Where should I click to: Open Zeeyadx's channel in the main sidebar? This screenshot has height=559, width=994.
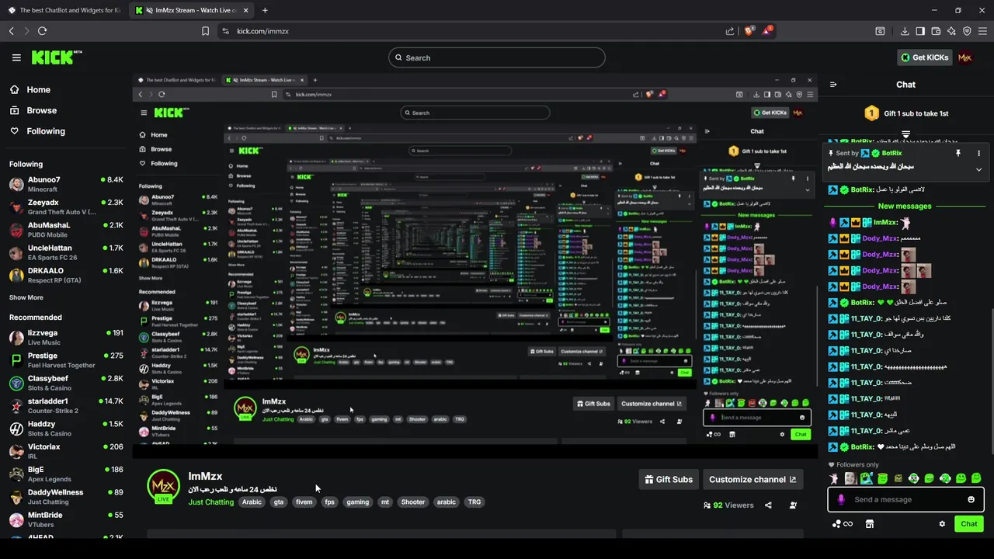click(66, 207)
